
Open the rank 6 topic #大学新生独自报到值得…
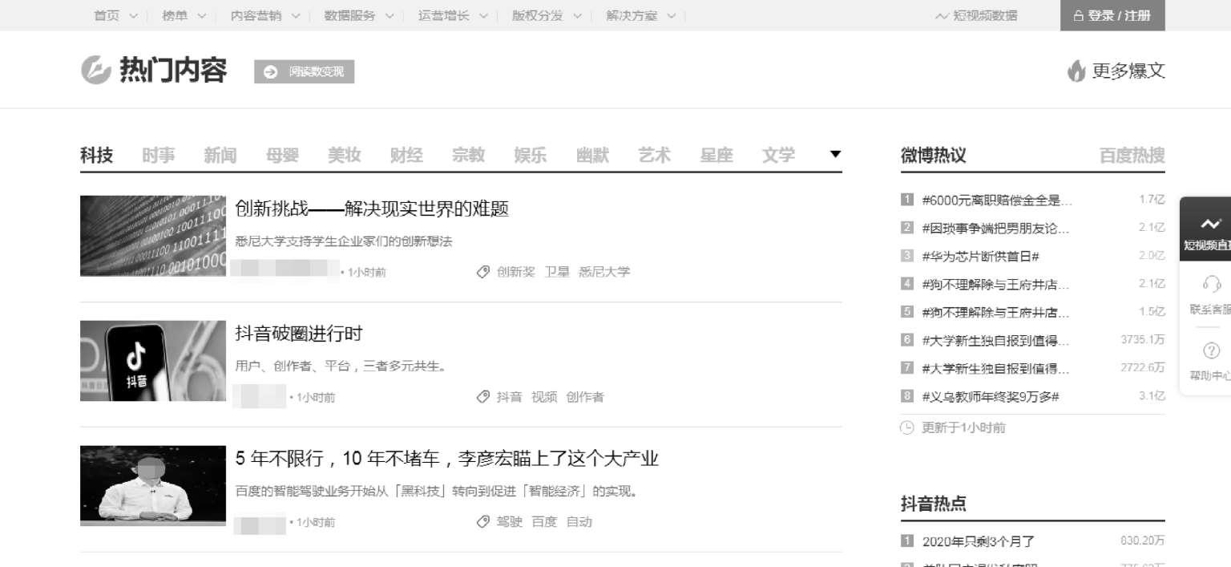pos(997,341)
